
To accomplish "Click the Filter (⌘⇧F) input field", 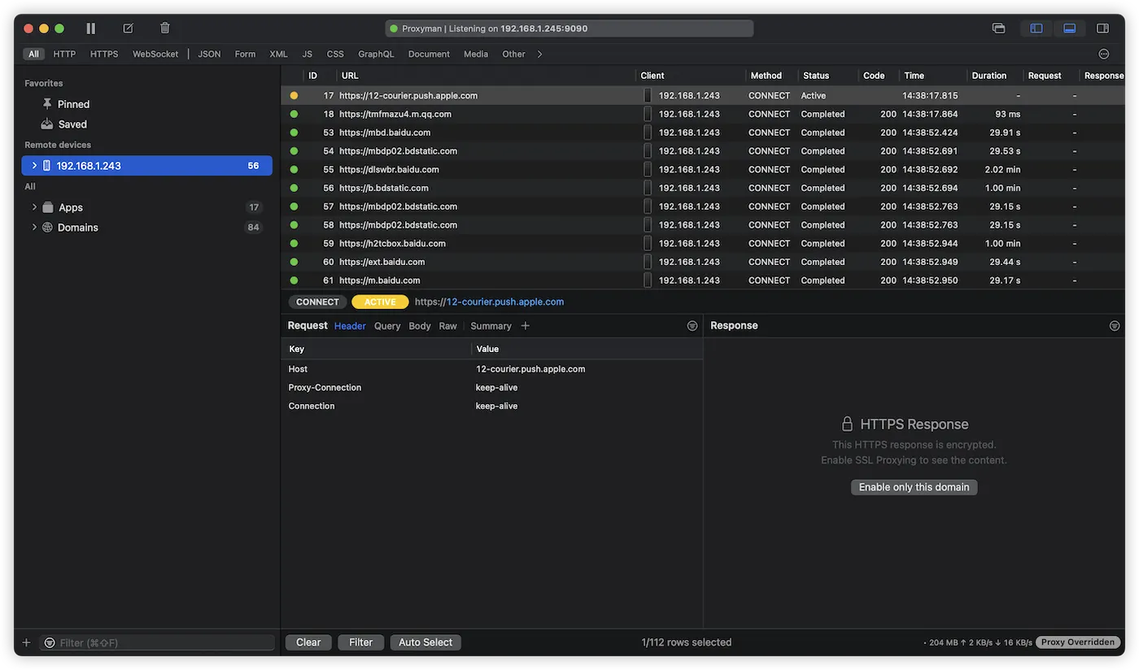I will point(157,642).
